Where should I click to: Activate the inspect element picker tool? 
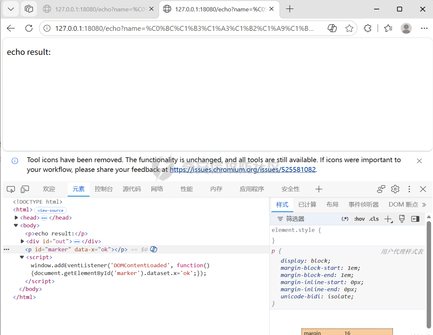(11, 189)
